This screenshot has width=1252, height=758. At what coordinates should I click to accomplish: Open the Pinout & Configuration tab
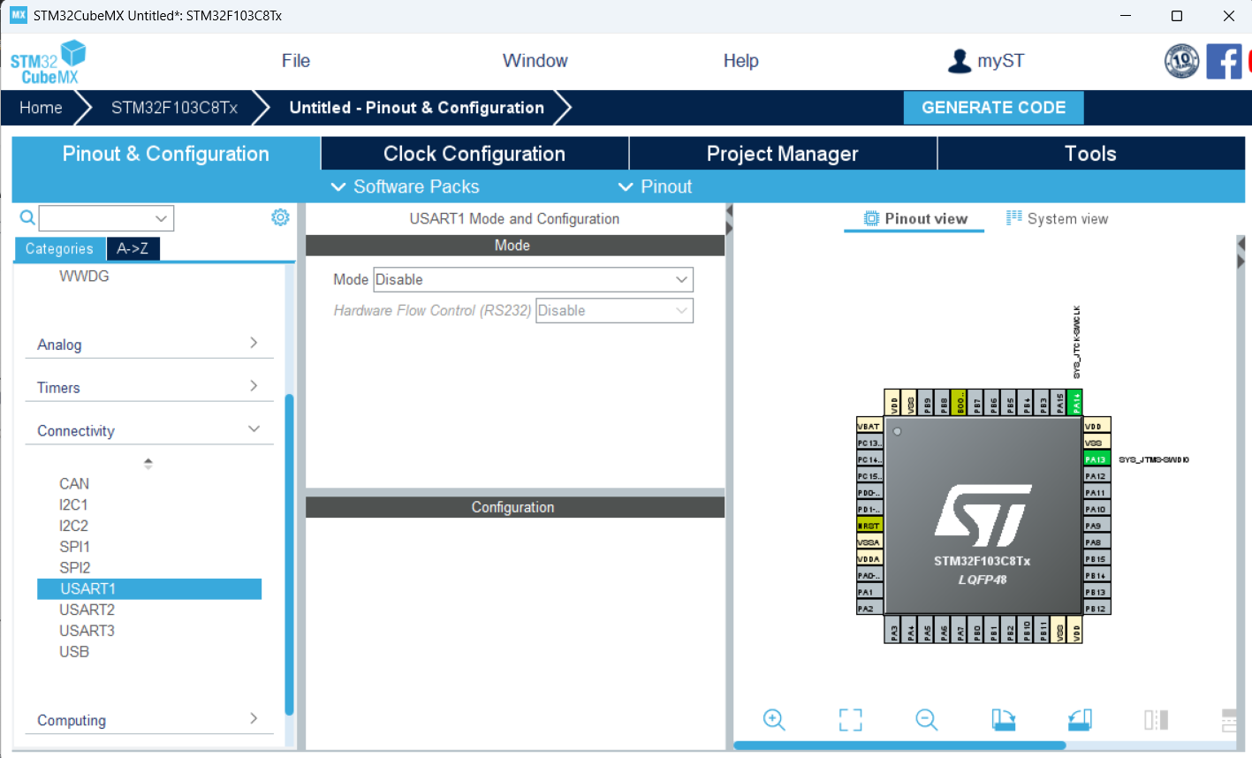click(166, 154)
